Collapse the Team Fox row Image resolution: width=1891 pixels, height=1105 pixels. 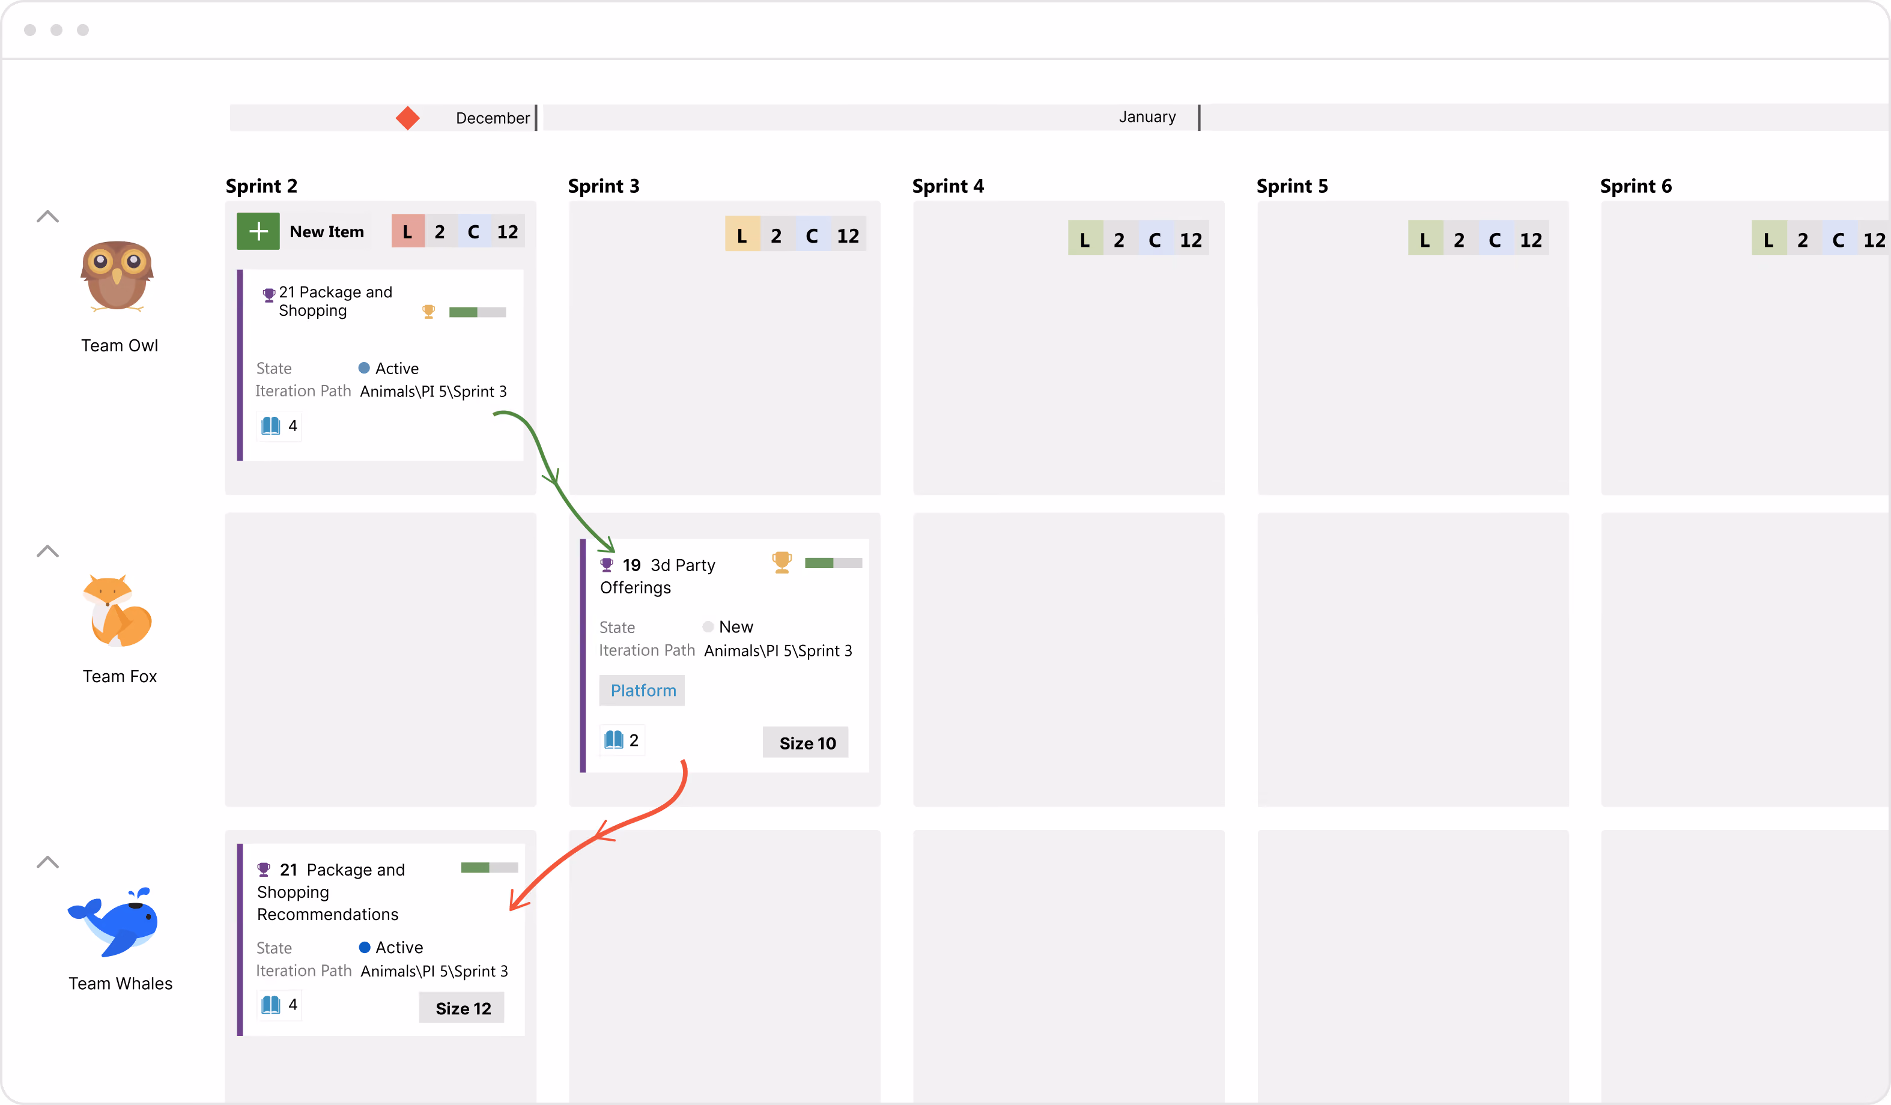pos(47,551)
